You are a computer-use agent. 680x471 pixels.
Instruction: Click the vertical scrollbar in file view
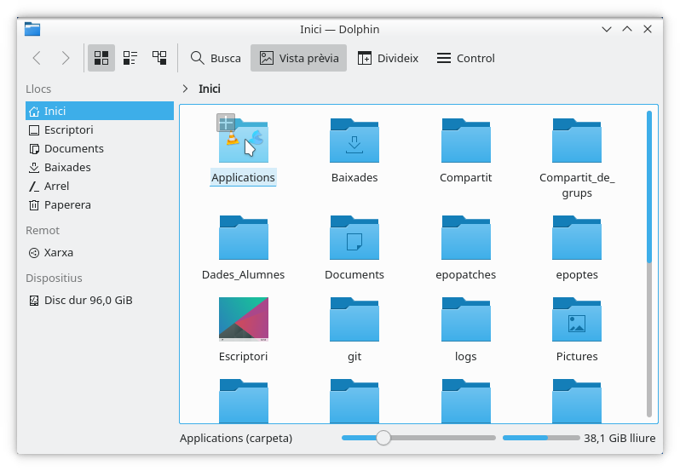(649, 263)
